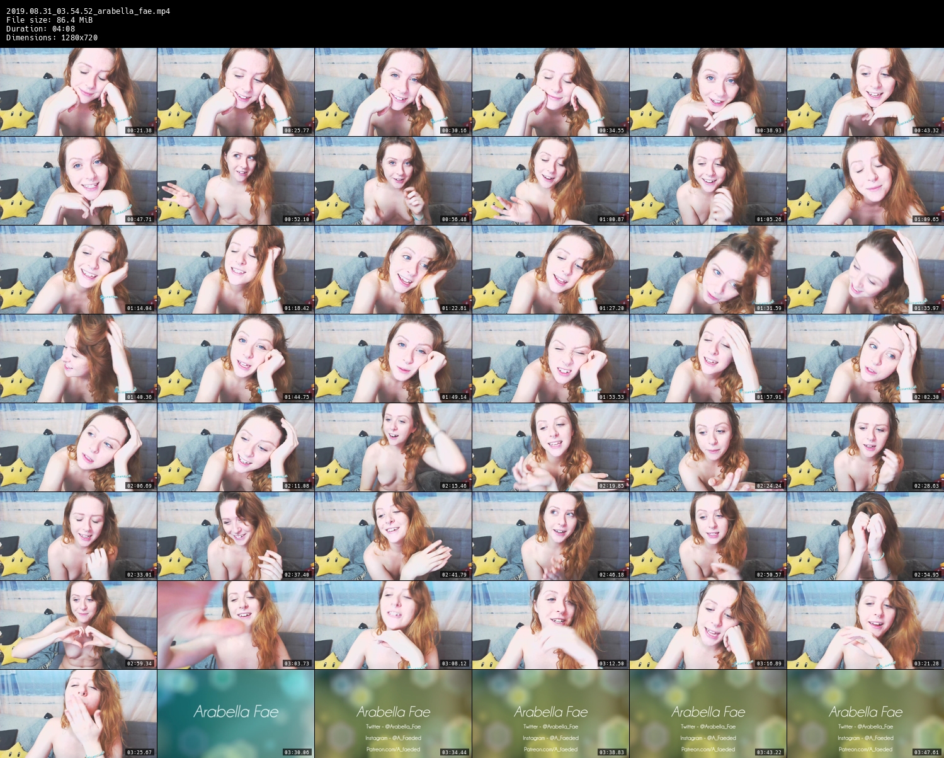
Task: Click the teal title card at 03:30.06
Action: pos(236,714)
